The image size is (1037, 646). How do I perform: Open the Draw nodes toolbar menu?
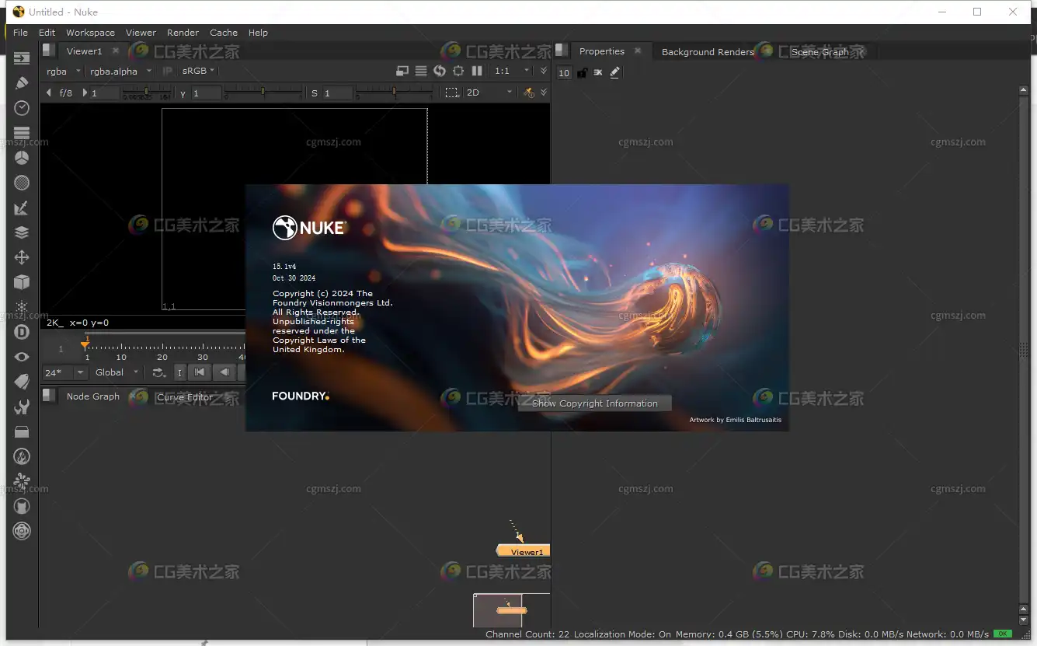[22, 83]
